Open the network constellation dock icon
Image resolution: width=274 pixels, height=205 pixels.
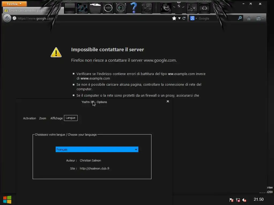[x=82, y=8]
